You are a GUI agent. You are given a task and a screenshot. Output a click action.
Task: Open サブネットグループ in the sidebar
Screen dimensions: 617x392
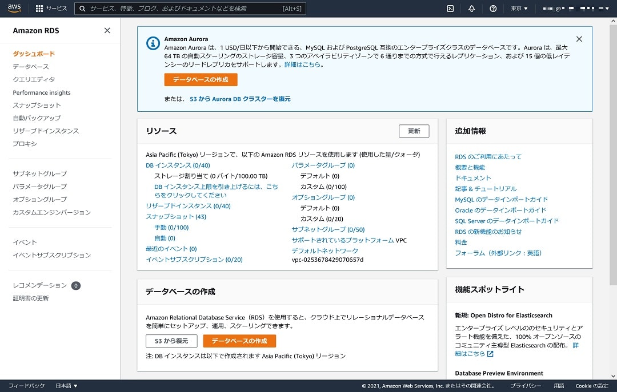click(x=40, y=174)
